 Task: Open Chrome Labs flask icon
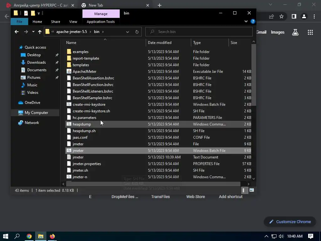295,32
